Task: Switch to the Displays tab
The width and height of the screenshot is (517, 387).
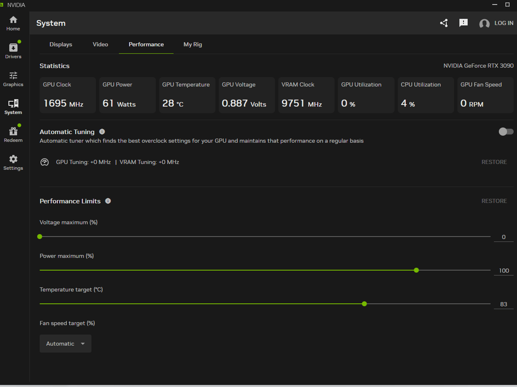Action: click(x=61, y=44)
